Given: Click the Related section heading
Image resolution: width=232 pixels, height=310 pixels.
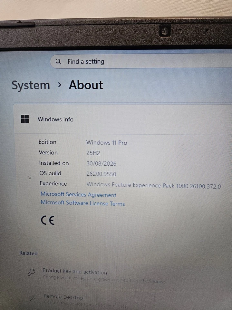Looking at the screenshot, I should (x=28, y=253).
